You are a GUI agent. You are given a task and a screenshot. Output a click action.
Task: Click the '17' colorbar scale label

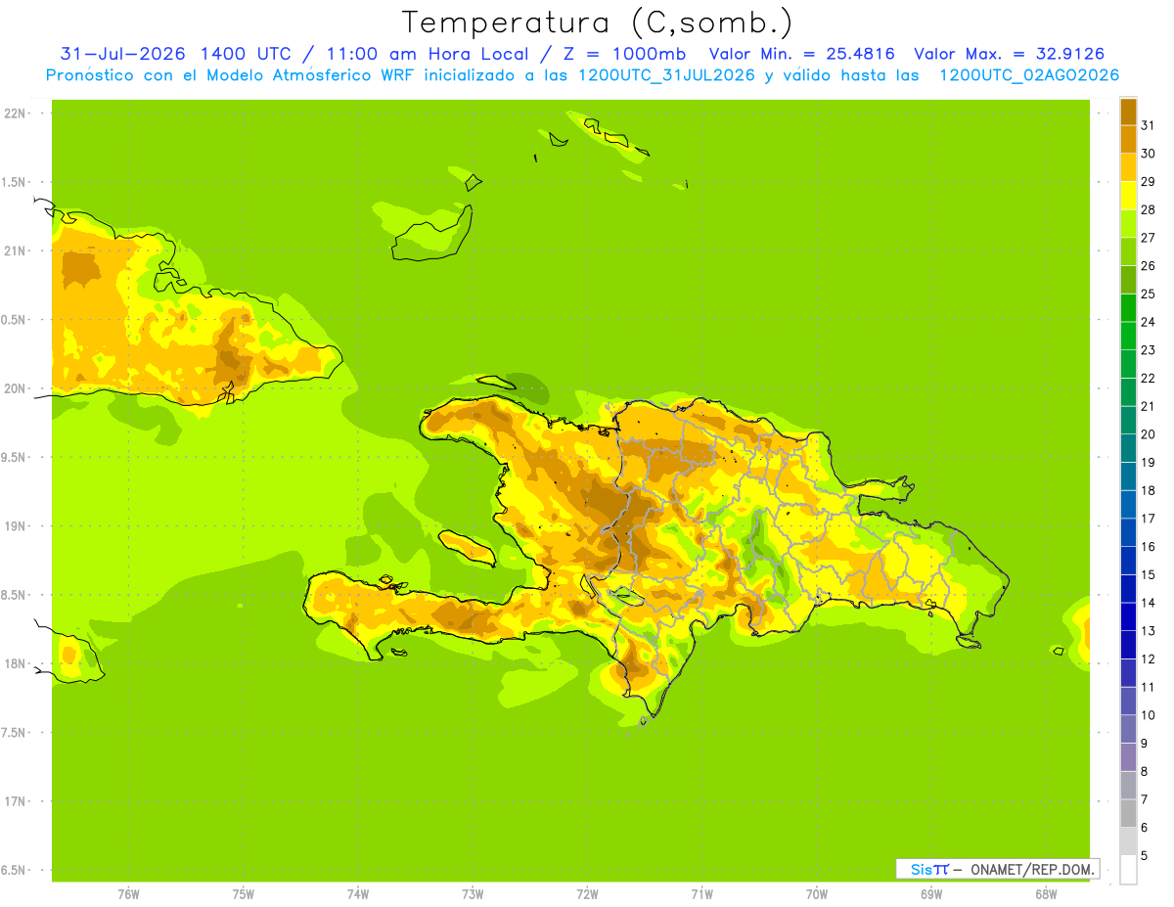(1148, 519)
